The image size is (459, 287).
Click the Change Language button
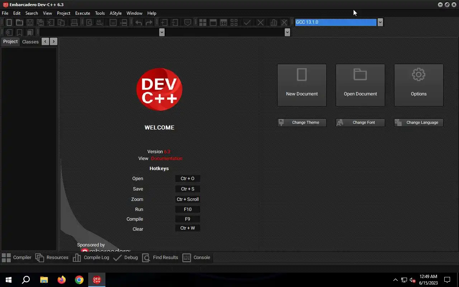point(419,122)
